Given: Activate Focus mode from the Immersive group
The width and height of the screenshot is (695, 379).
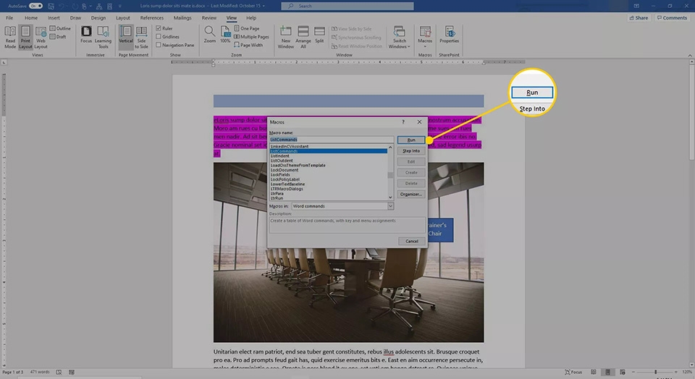Looking at the screenshot, I should pyautogui.click(x=86, y=35).
